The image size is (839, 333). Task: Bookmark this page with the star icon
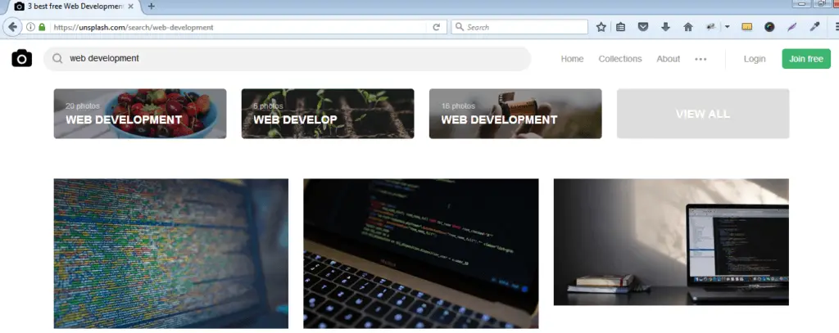601,27
